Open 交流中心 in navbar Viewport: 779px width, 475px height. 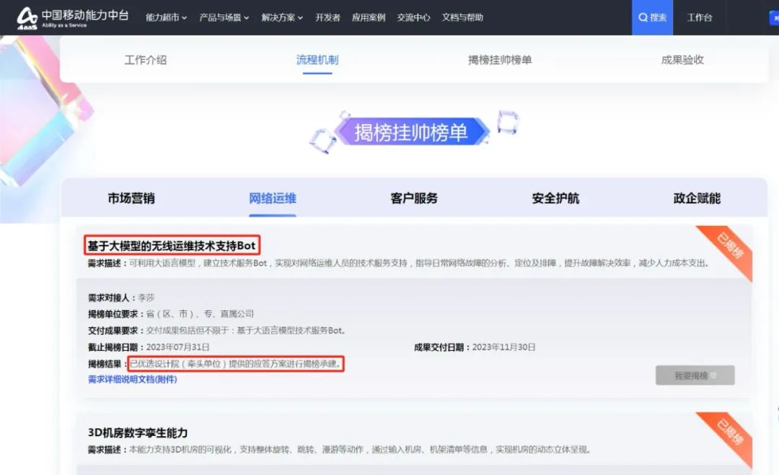pos(413,17)
